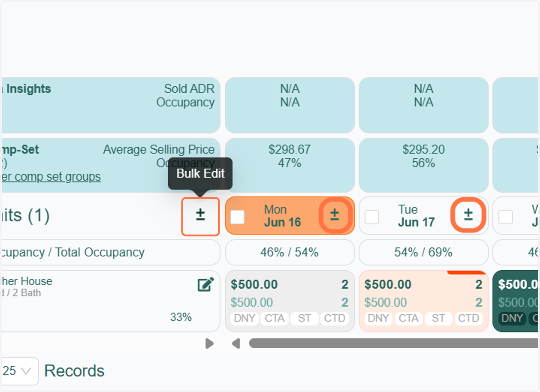540x392 pixels.
Task: Click the Average Selling Price label
Action: tap(159, 149)
